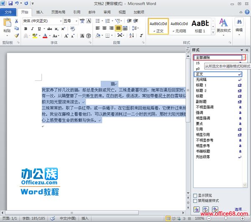The image size is (251, 222).
Task: Click the Paste (粘贴) icon
Action: click(7, 25)
